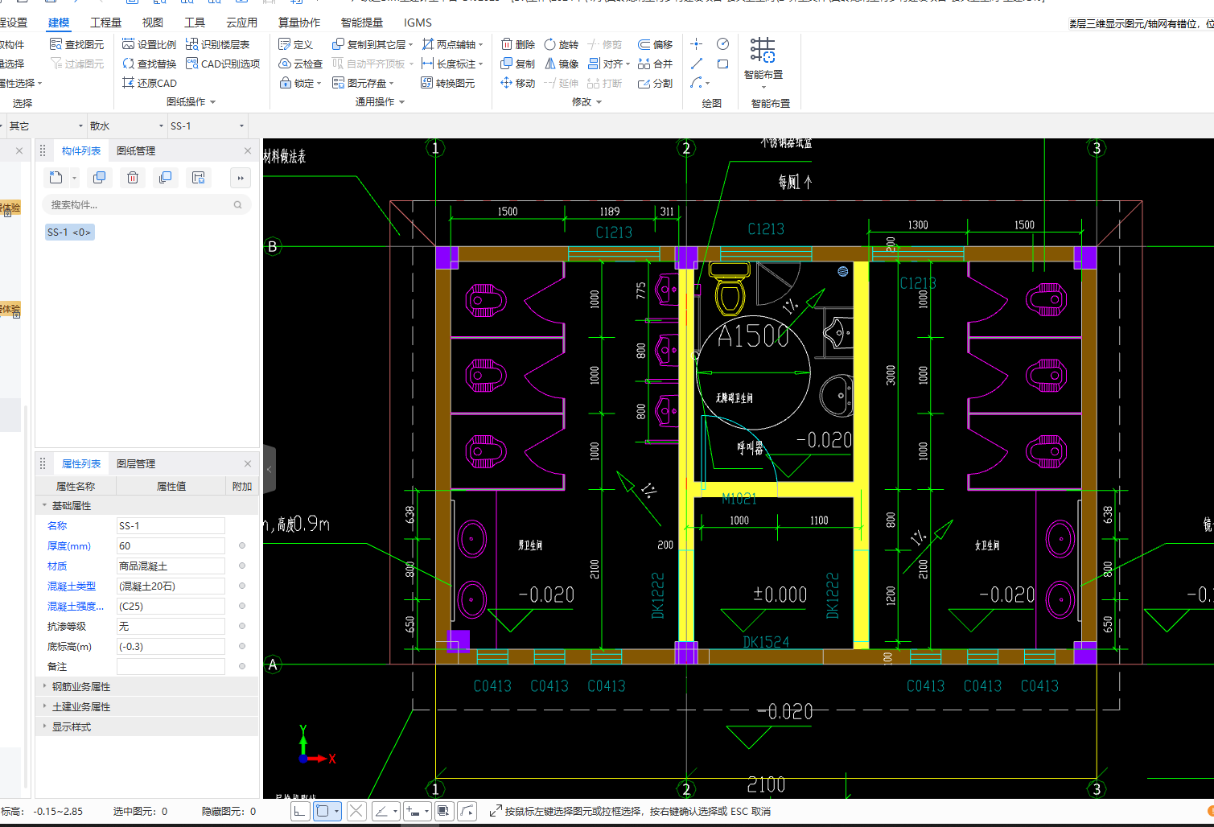Toggle orthogonal mode icon in status bar
The image size is (1214, 827).
[x=299, y=811]
